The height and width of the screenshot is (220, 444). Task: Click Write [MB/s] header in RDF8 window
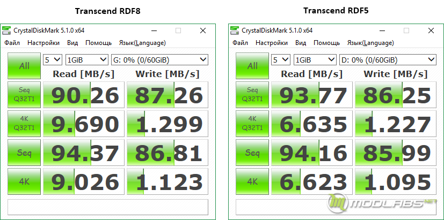point(168,74)
